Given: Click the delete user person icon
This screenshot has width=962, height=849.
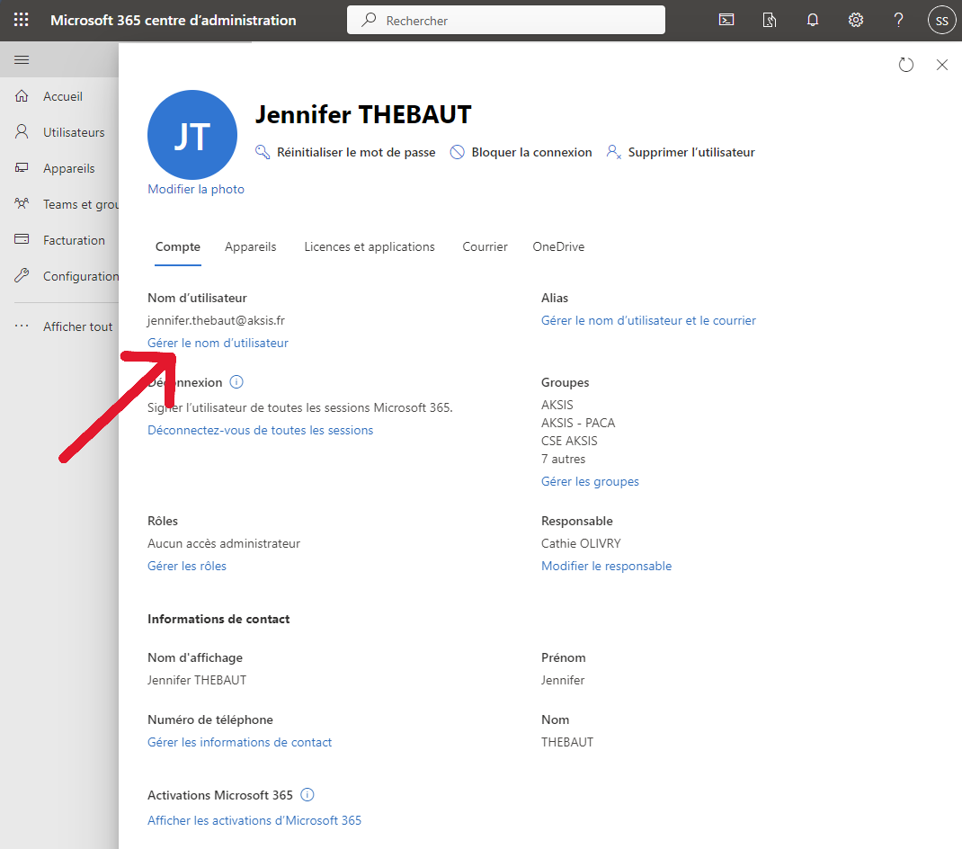Looking at the screenshot, I should coord(613,152).
